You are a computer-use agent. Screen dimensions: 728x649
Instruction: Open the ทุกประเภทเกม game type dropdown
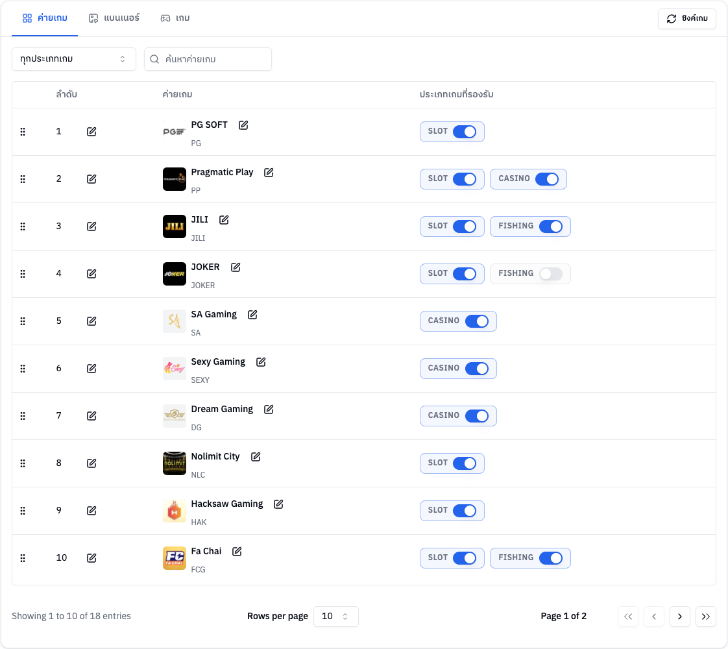[x=74, y=59]
